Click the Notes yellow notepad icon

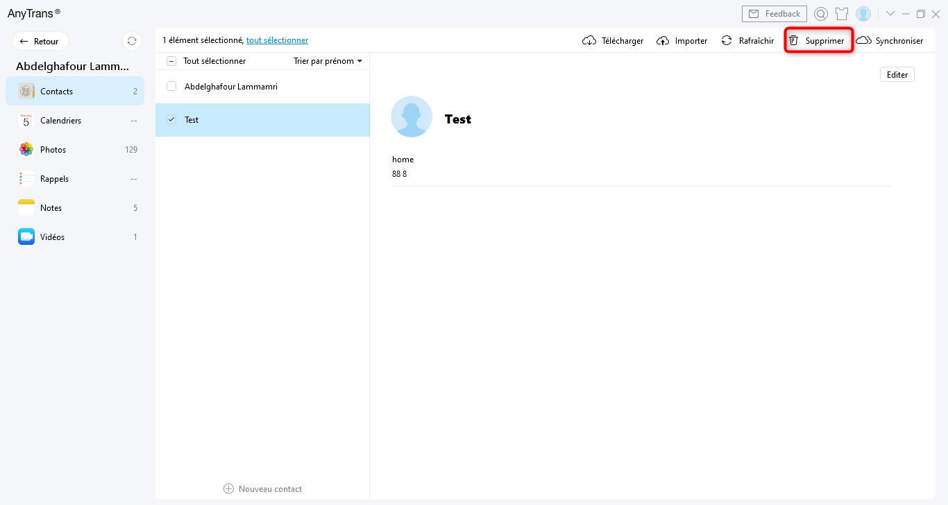click(x=26, y=207)
